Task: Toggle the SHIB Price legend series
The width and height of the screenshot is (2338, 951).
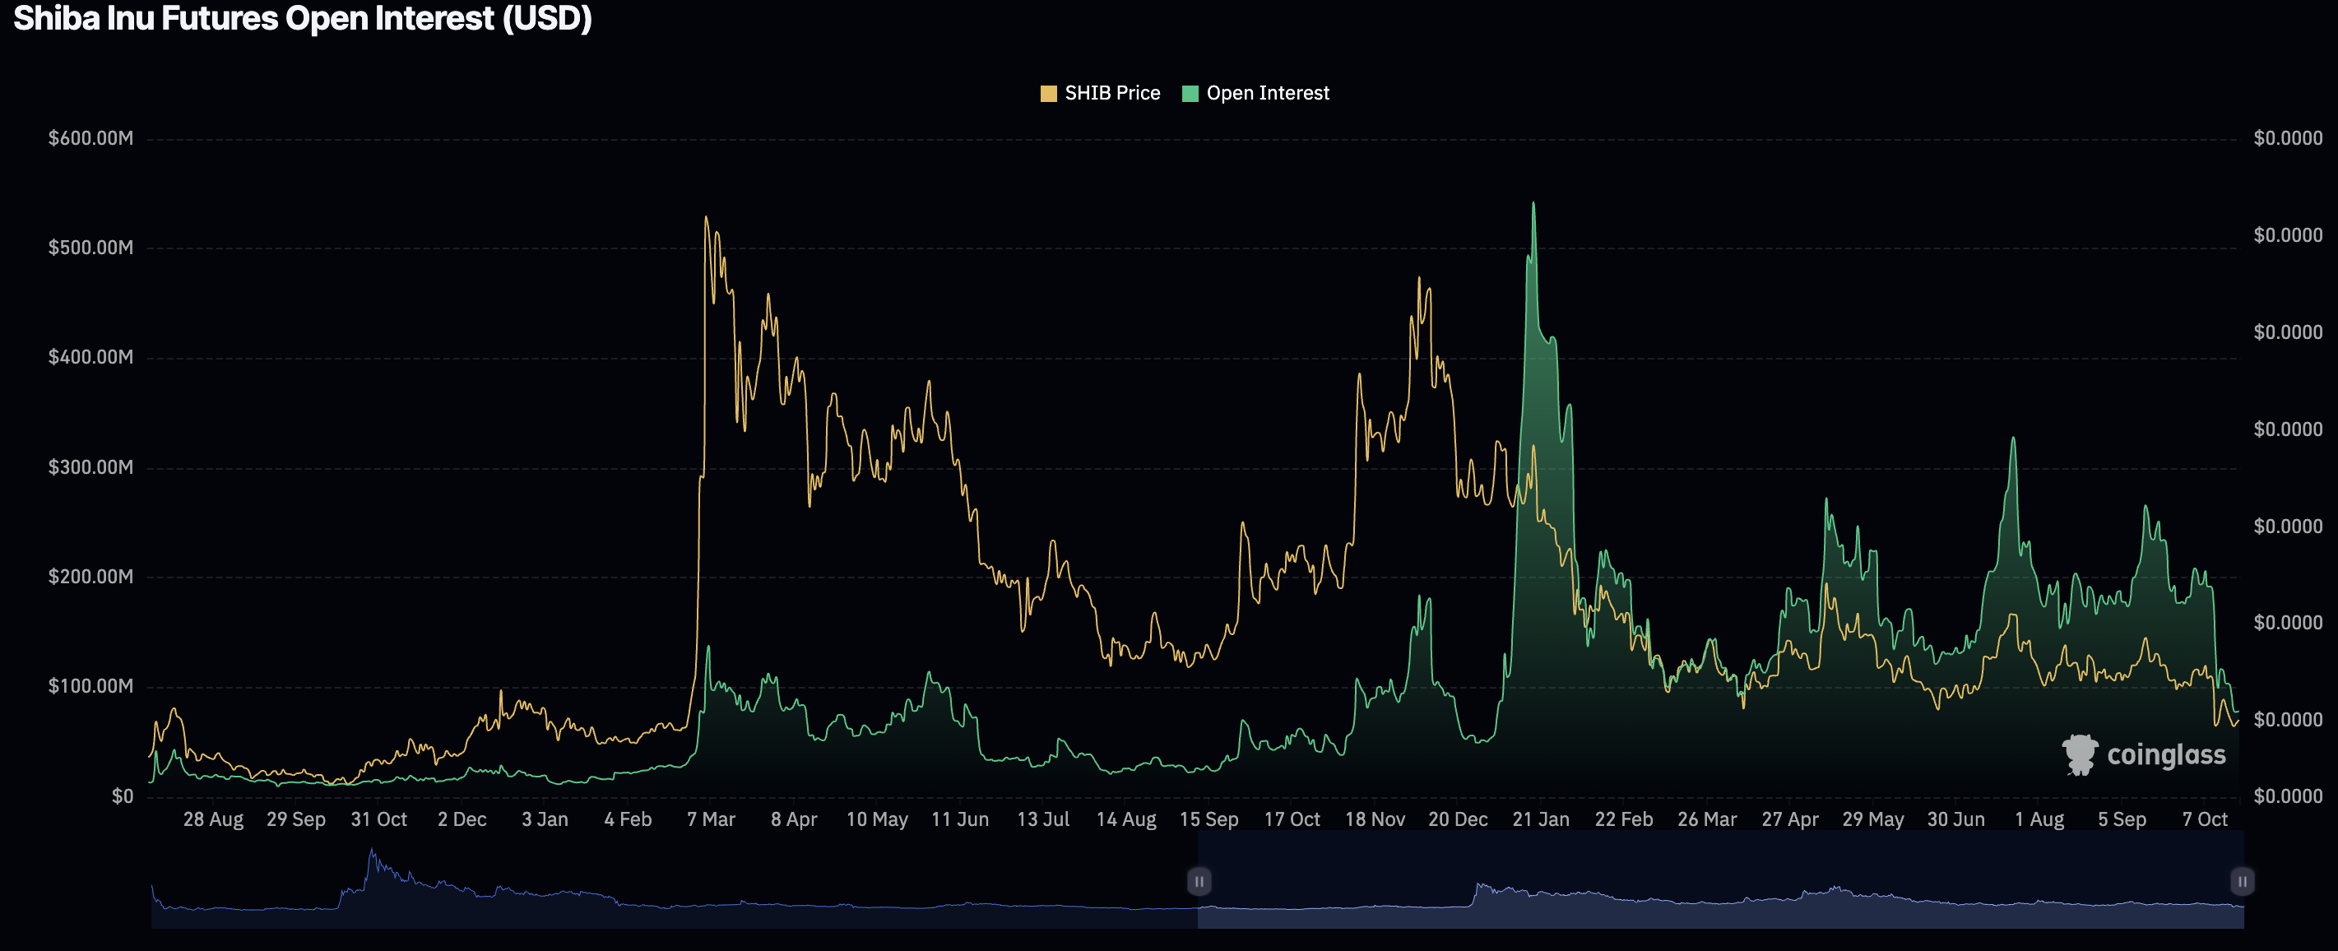Action: [1111, 94]
